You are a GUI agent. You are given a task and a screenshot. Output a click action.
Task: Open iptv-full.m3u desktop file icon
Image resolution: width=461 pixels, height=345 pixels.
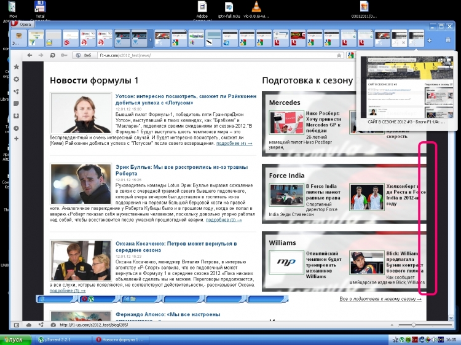pos(229,10)
